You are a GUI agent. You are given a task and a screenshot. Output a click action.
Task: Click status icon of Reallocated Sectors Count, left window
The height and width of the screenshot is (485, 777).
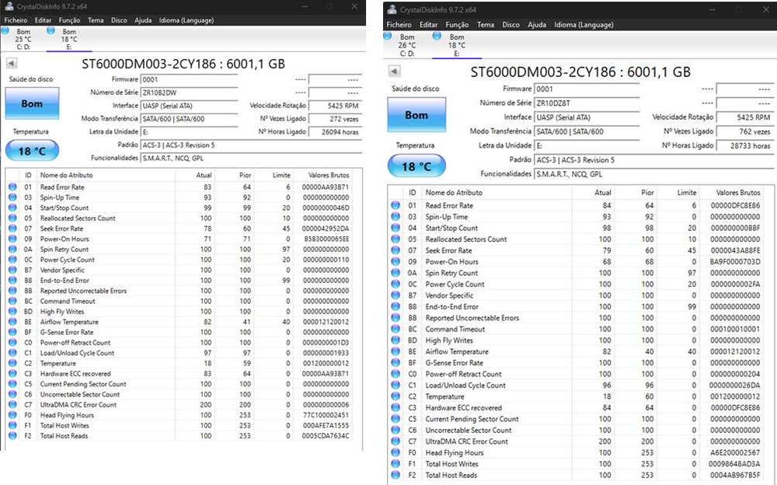(x=12, y=218)
